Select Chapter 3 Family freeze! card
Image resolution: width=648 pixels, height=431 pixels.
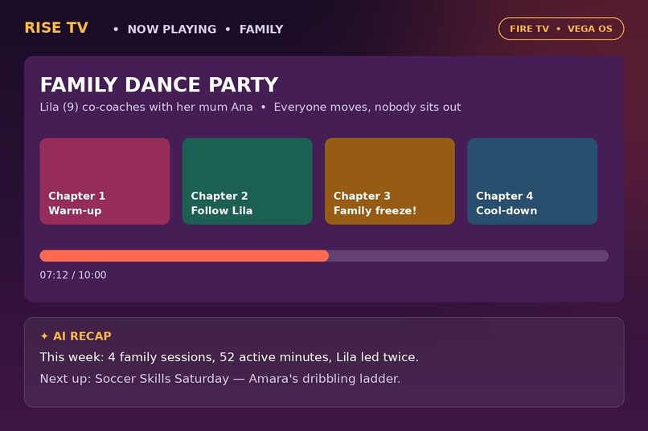coord(390,181)
